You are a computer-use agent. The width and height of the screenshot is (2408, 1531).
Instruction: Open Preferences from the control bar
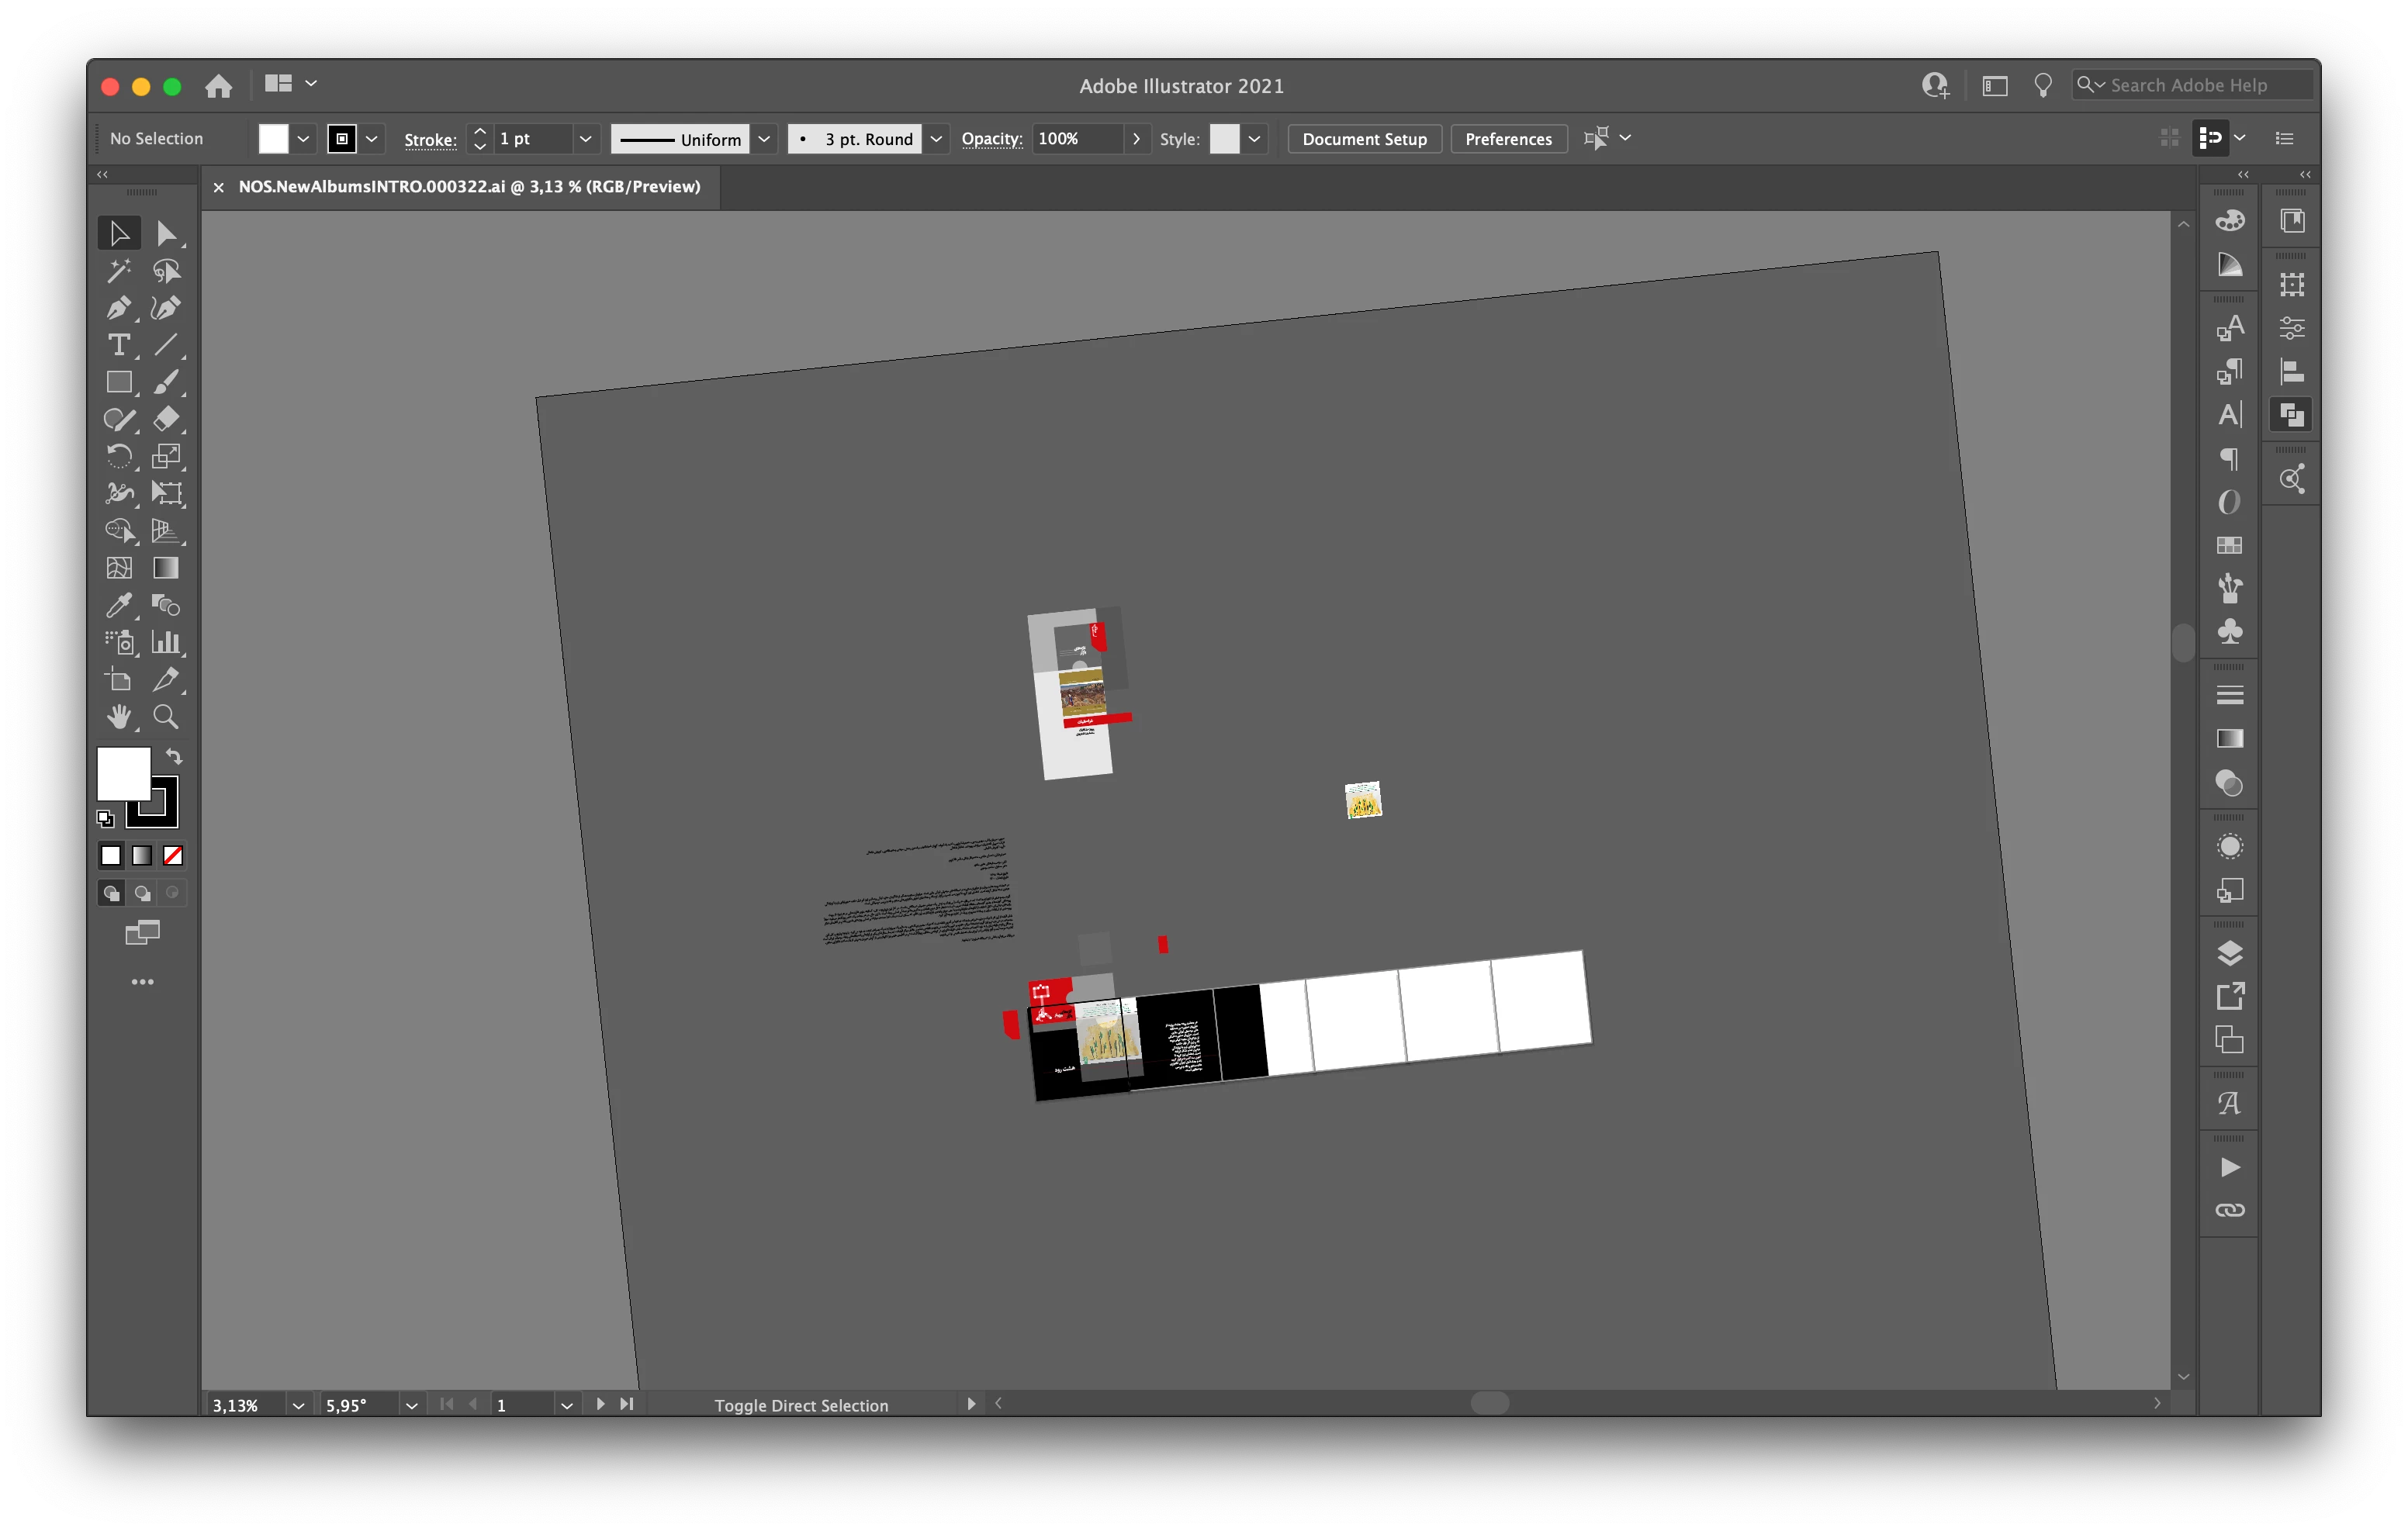tap(1508, 139)
